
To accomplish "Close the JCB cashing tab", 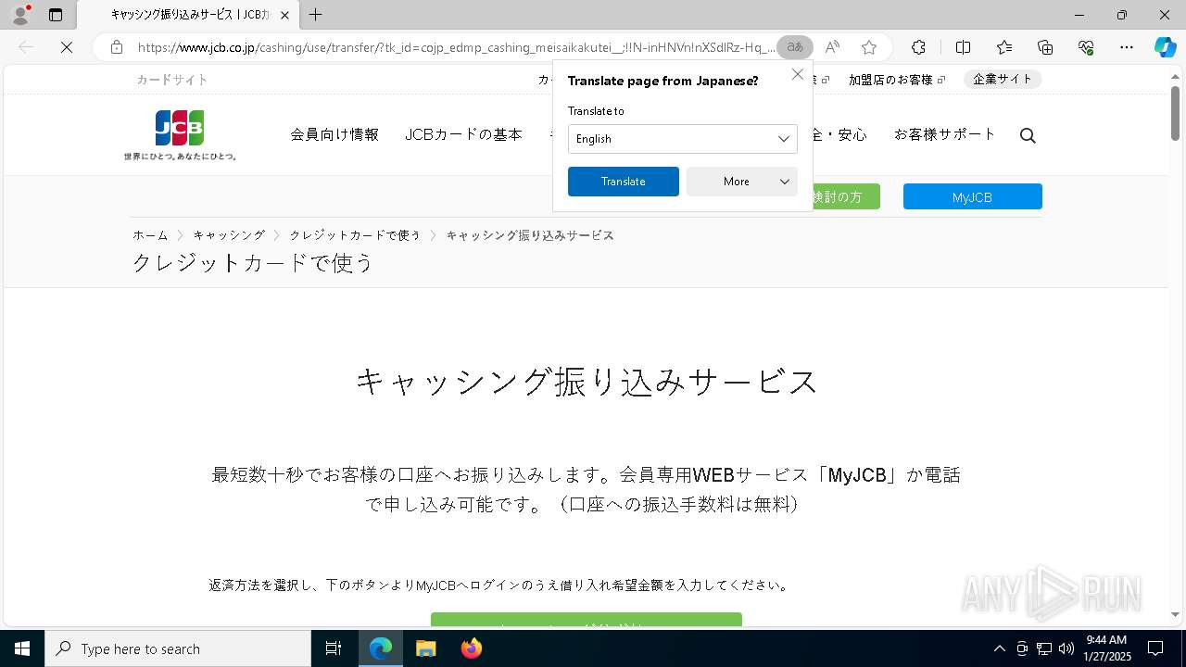I will point(284,15).
